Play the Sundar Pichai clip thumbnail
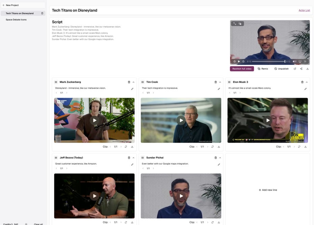This screenshot has height=225, width=314. 181,196
